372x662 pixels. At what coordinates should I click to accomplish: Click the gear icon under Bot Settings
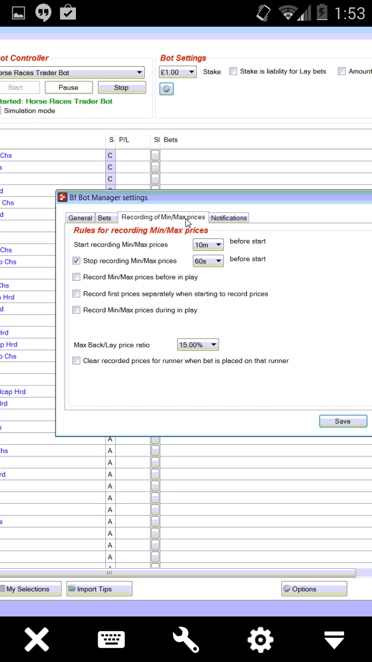coord(166,89)
